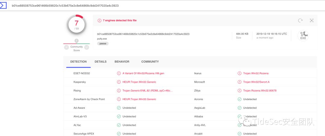Viewport: 325px width, 136px height.
Task: Click the hash search input field
Action: [x=150, y=5]
